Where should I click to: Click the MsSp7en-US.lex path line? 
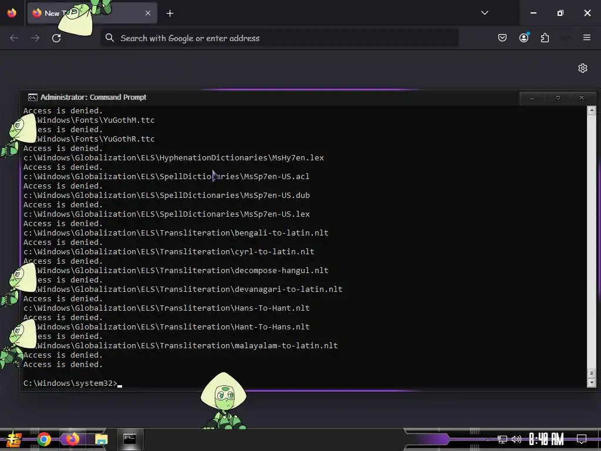coord(166,214)
